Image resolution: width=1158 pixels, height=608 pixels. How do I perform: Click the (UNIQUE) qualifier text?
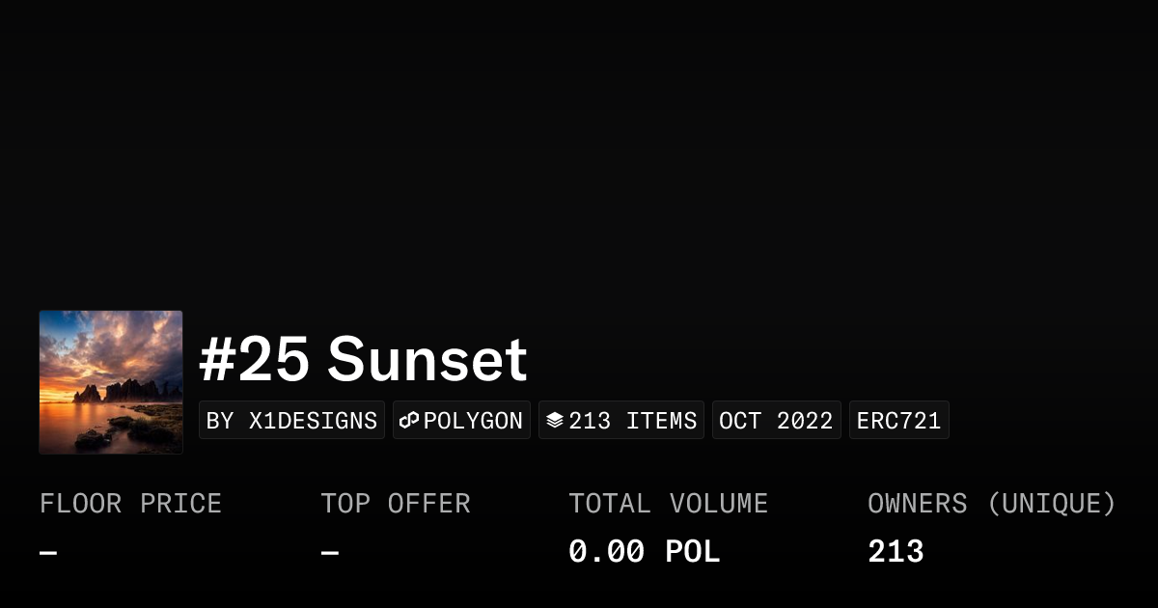point(1051,504)
